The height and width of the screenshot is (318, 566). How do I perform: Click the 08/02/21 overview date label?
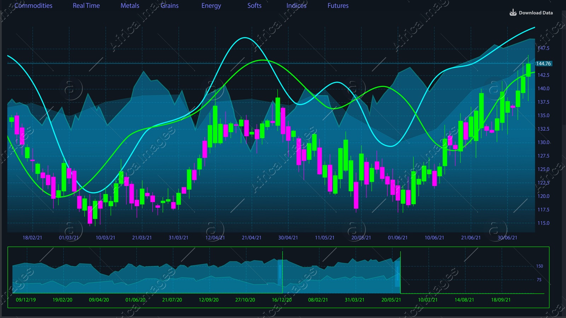(x=318, y=300)
